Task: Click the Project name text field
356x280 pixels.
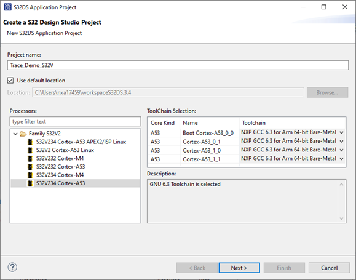Action: click(178, 65)
